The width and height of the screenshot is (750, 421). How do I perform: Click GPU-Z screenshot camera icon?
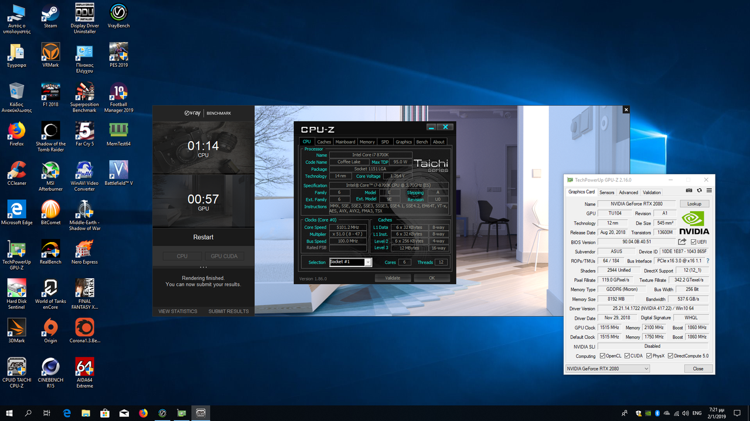click(x=689, y=191)
